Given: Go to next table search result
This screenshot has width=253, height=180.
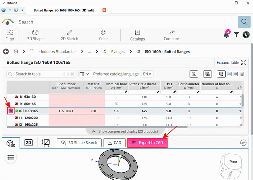Looking at the screenshot, I should 68,74.
